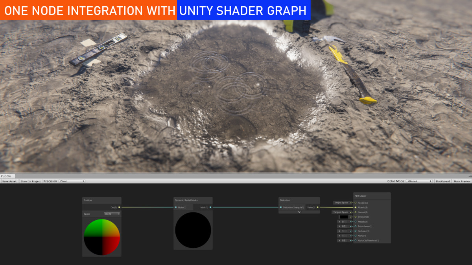Open the Color Mode dropdown
Image resolution: width=472 pixels, height=265 pixels.
click(419, 181)
